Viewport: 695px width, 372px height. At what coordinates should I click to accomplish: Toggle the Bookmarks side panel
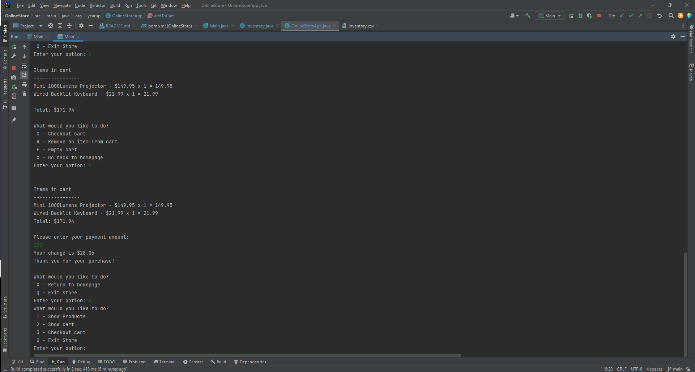pyautogui.click(x=5, y=340)
